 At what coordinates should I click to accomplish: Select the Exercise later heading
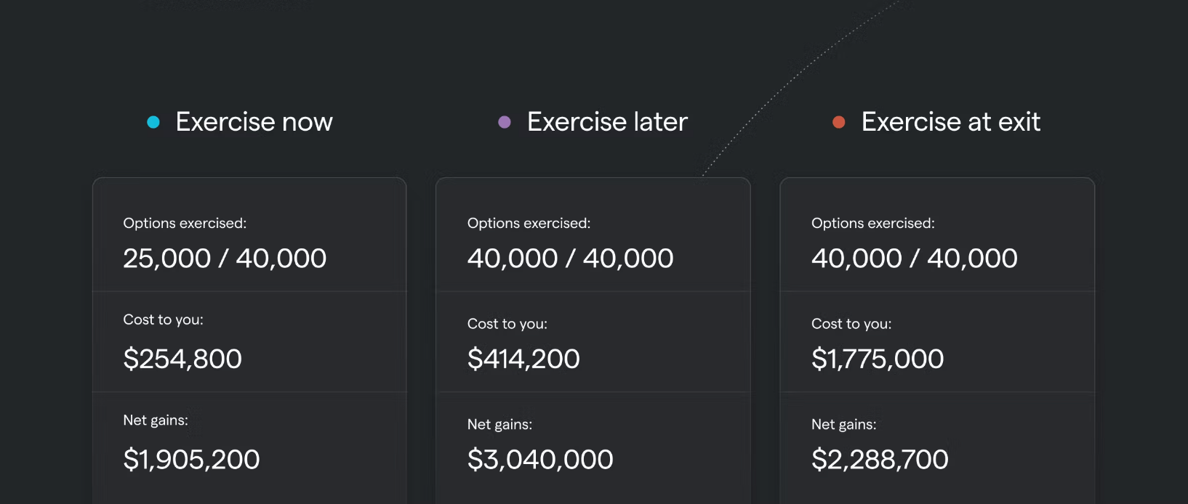click(x=607, y=122)
